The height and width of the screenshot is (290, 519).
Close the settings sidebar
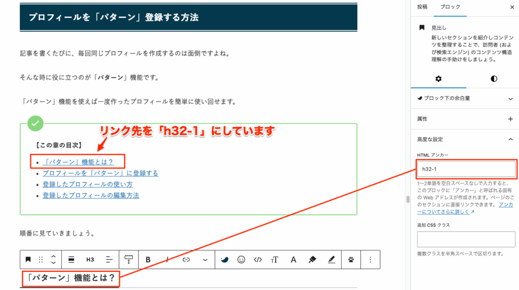pyautogui.click(x=512, y=7)
